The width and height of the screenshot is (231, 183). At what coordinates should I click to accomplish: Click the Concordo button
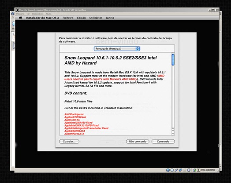pos(163,141)
